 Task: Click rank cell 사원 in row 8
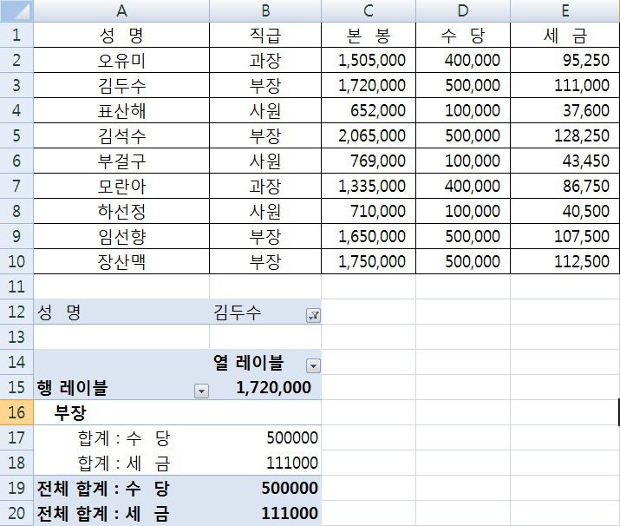tap(265, 211)
